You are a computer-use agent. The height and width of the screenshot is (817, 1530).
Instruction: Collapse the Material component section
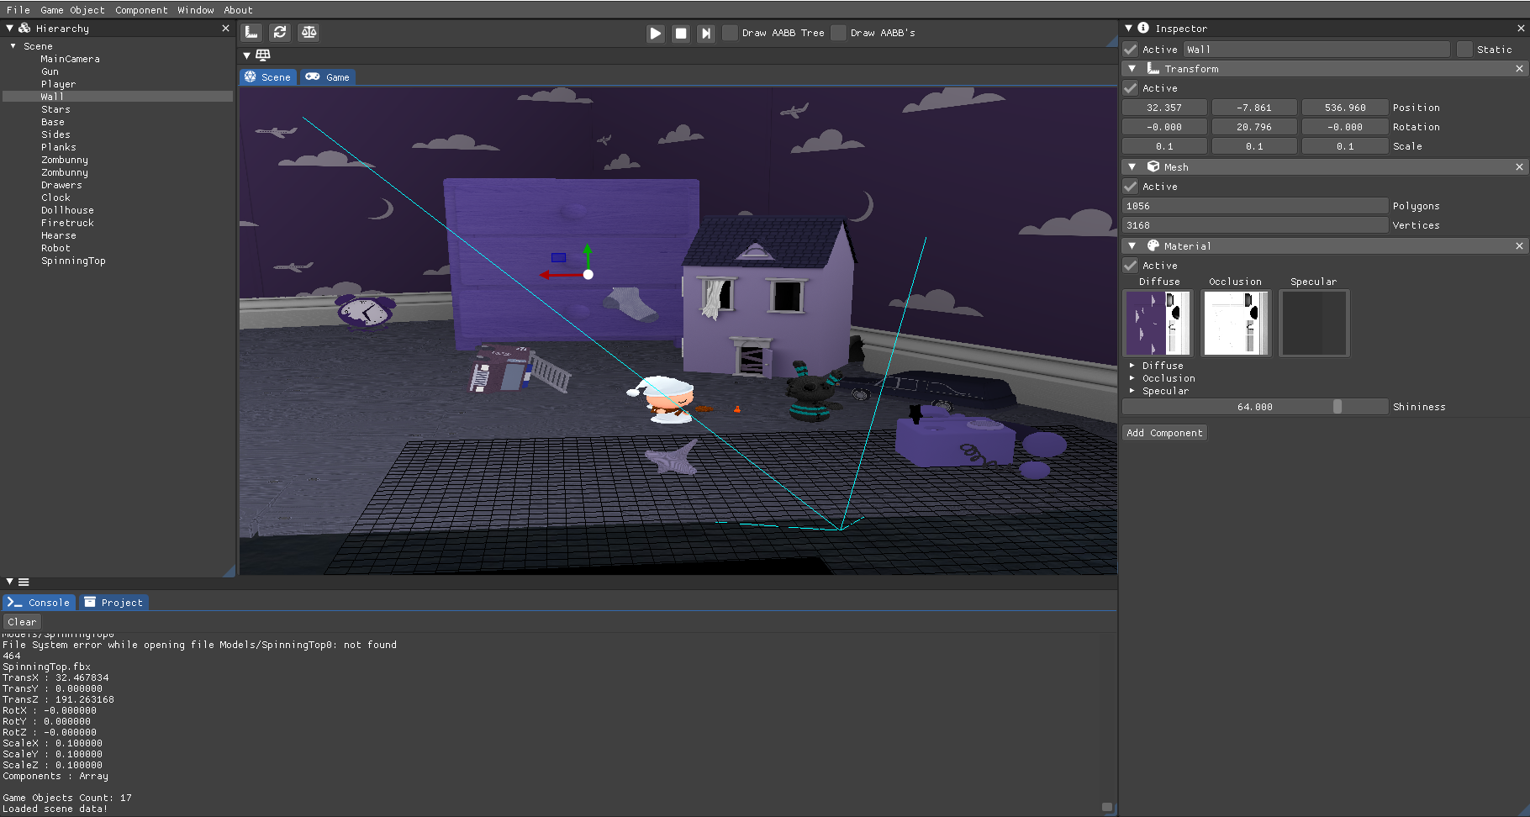(1132, 246)
